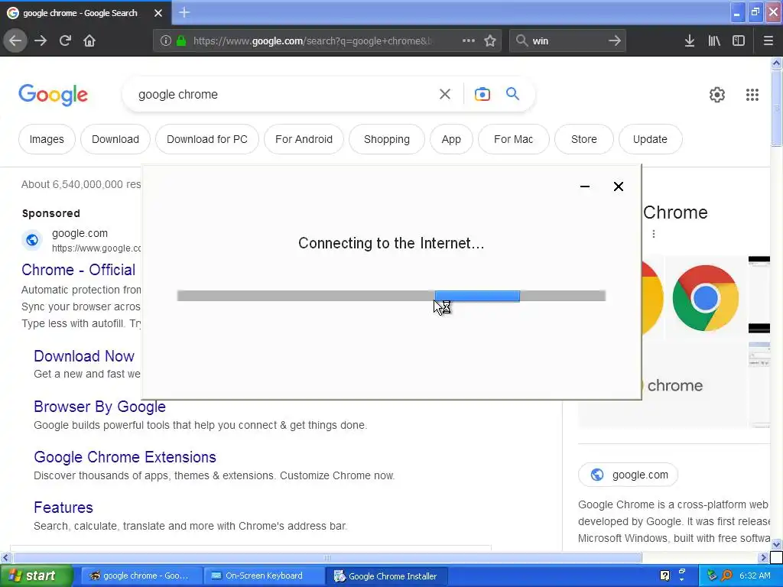783x587 pixels.
Task: Search by image with the camera icon
Action: (x=482, y=94)
